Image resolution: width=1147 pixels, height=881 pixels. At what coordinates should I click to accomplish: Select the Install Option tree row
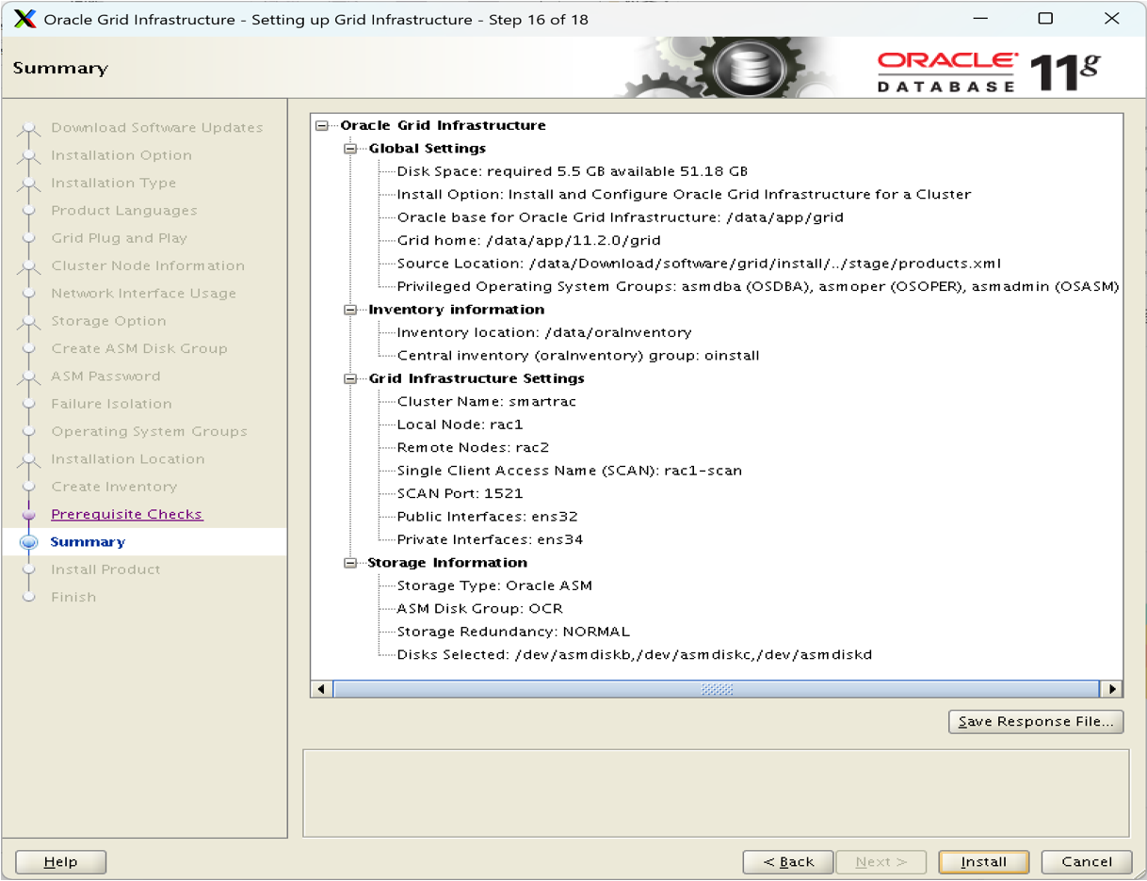(x=684, y=195)
